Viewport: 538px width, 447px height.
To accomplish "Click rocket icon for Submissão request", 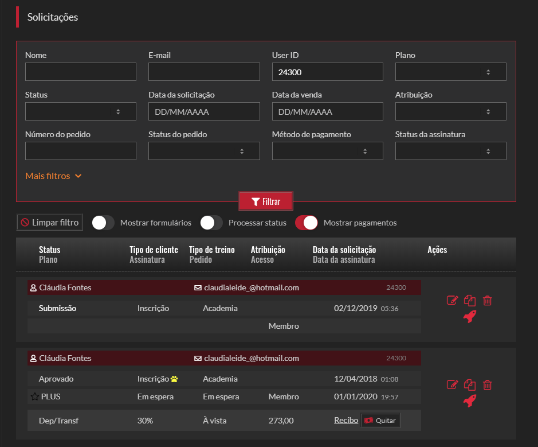I will (470, 316).
